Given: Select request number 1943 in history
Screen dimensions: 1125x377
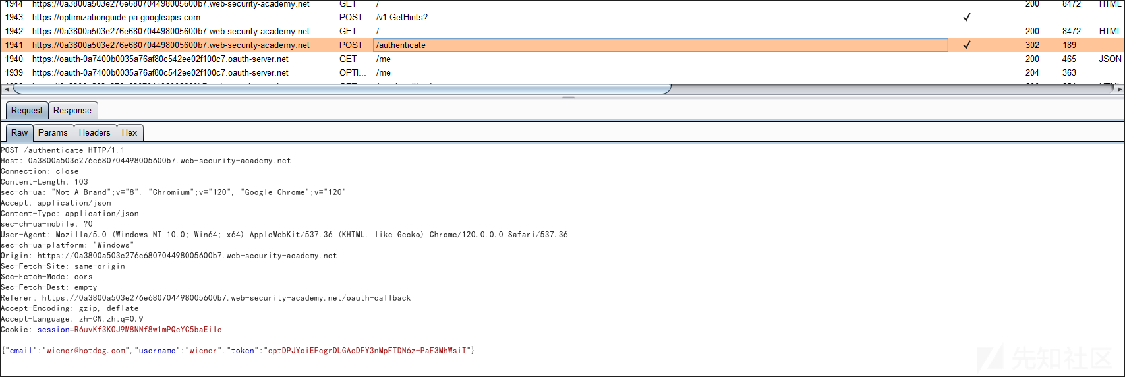Looking at the screenshot, I should tap(14, 17).
